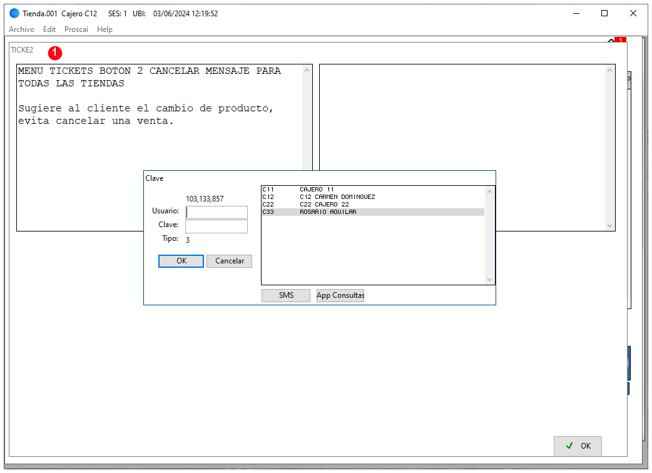
Task: Select user C11 CAJERO 11
Action: click(x=373, y=190)
